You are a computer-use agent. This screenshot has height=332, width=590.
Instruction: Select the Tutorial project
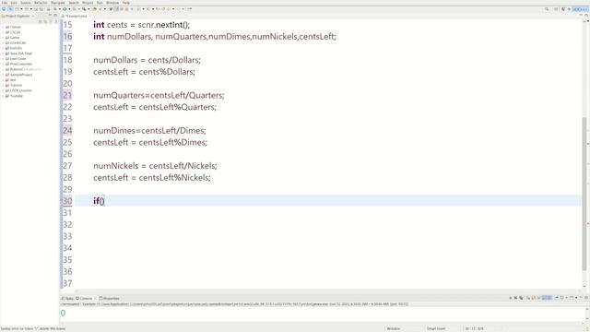click(x=16, y=85)
